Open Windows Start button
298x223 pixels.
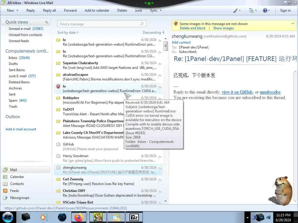(x=8, y=217)
